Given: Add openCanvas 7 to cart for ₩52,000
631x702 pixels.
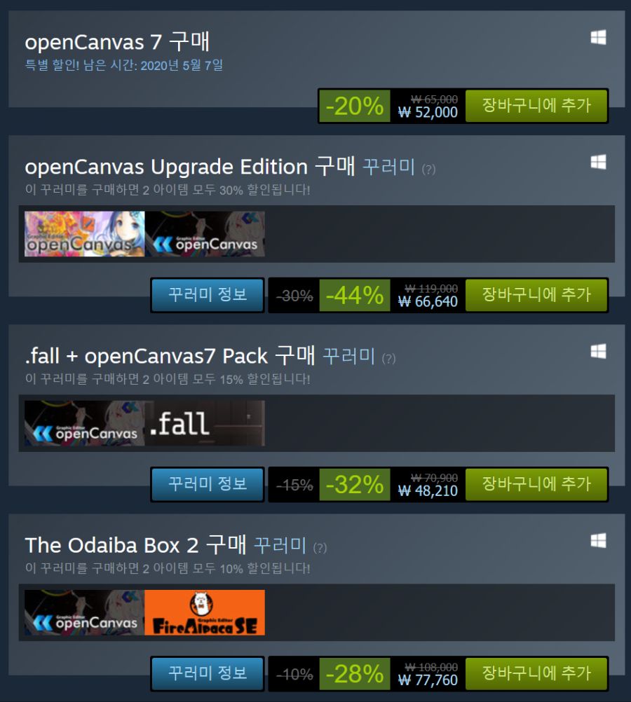Looking at the screenshot, I should 536,106.
